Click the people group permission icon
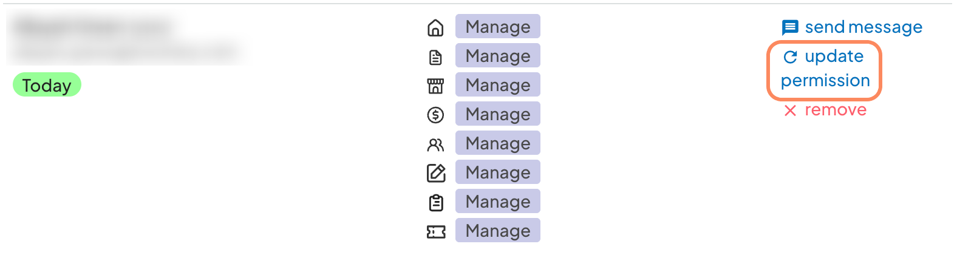Viewport: 957px width, 255px height. click(x=435, y=144)
